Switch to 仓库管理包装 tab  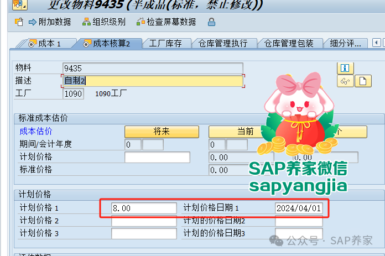289,44
